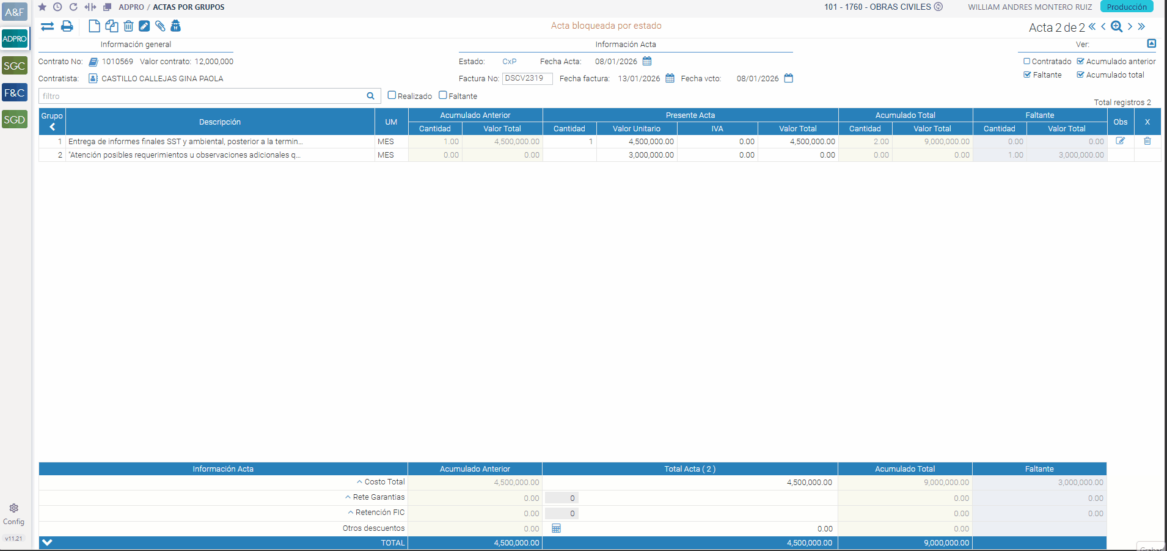Click the spy agent icon in toolbar

coord(176,26)
